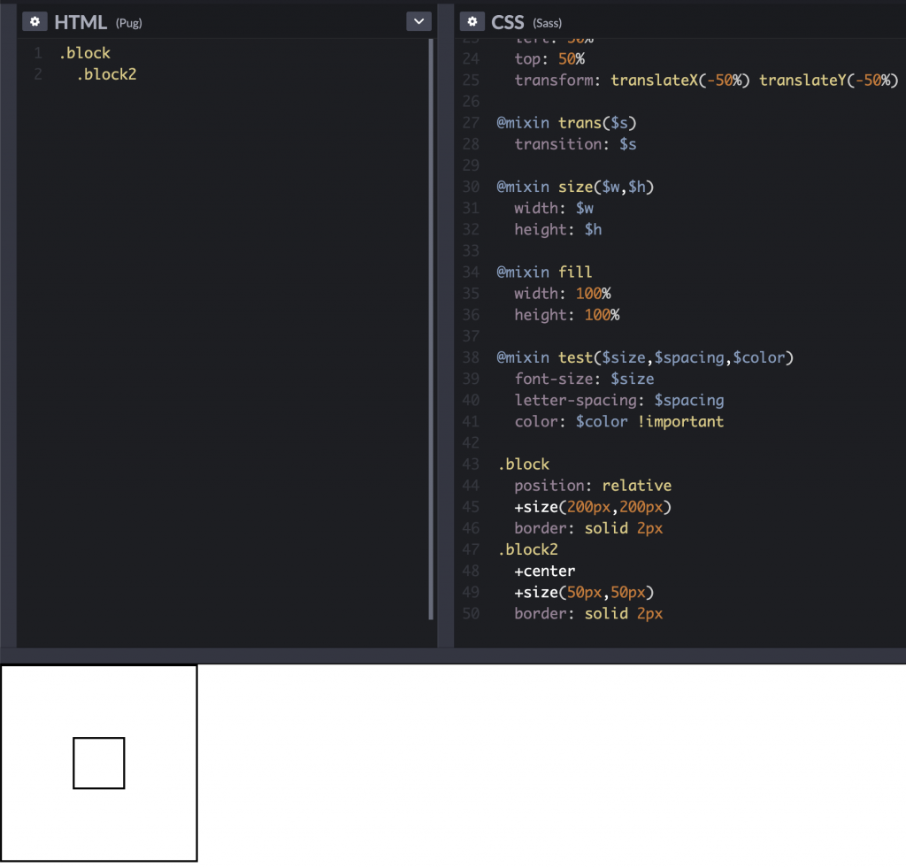This screenshot has width=906, height=867.
Task: Click the horizontal resizer bar above preview
Action: (x=453, y=656)
